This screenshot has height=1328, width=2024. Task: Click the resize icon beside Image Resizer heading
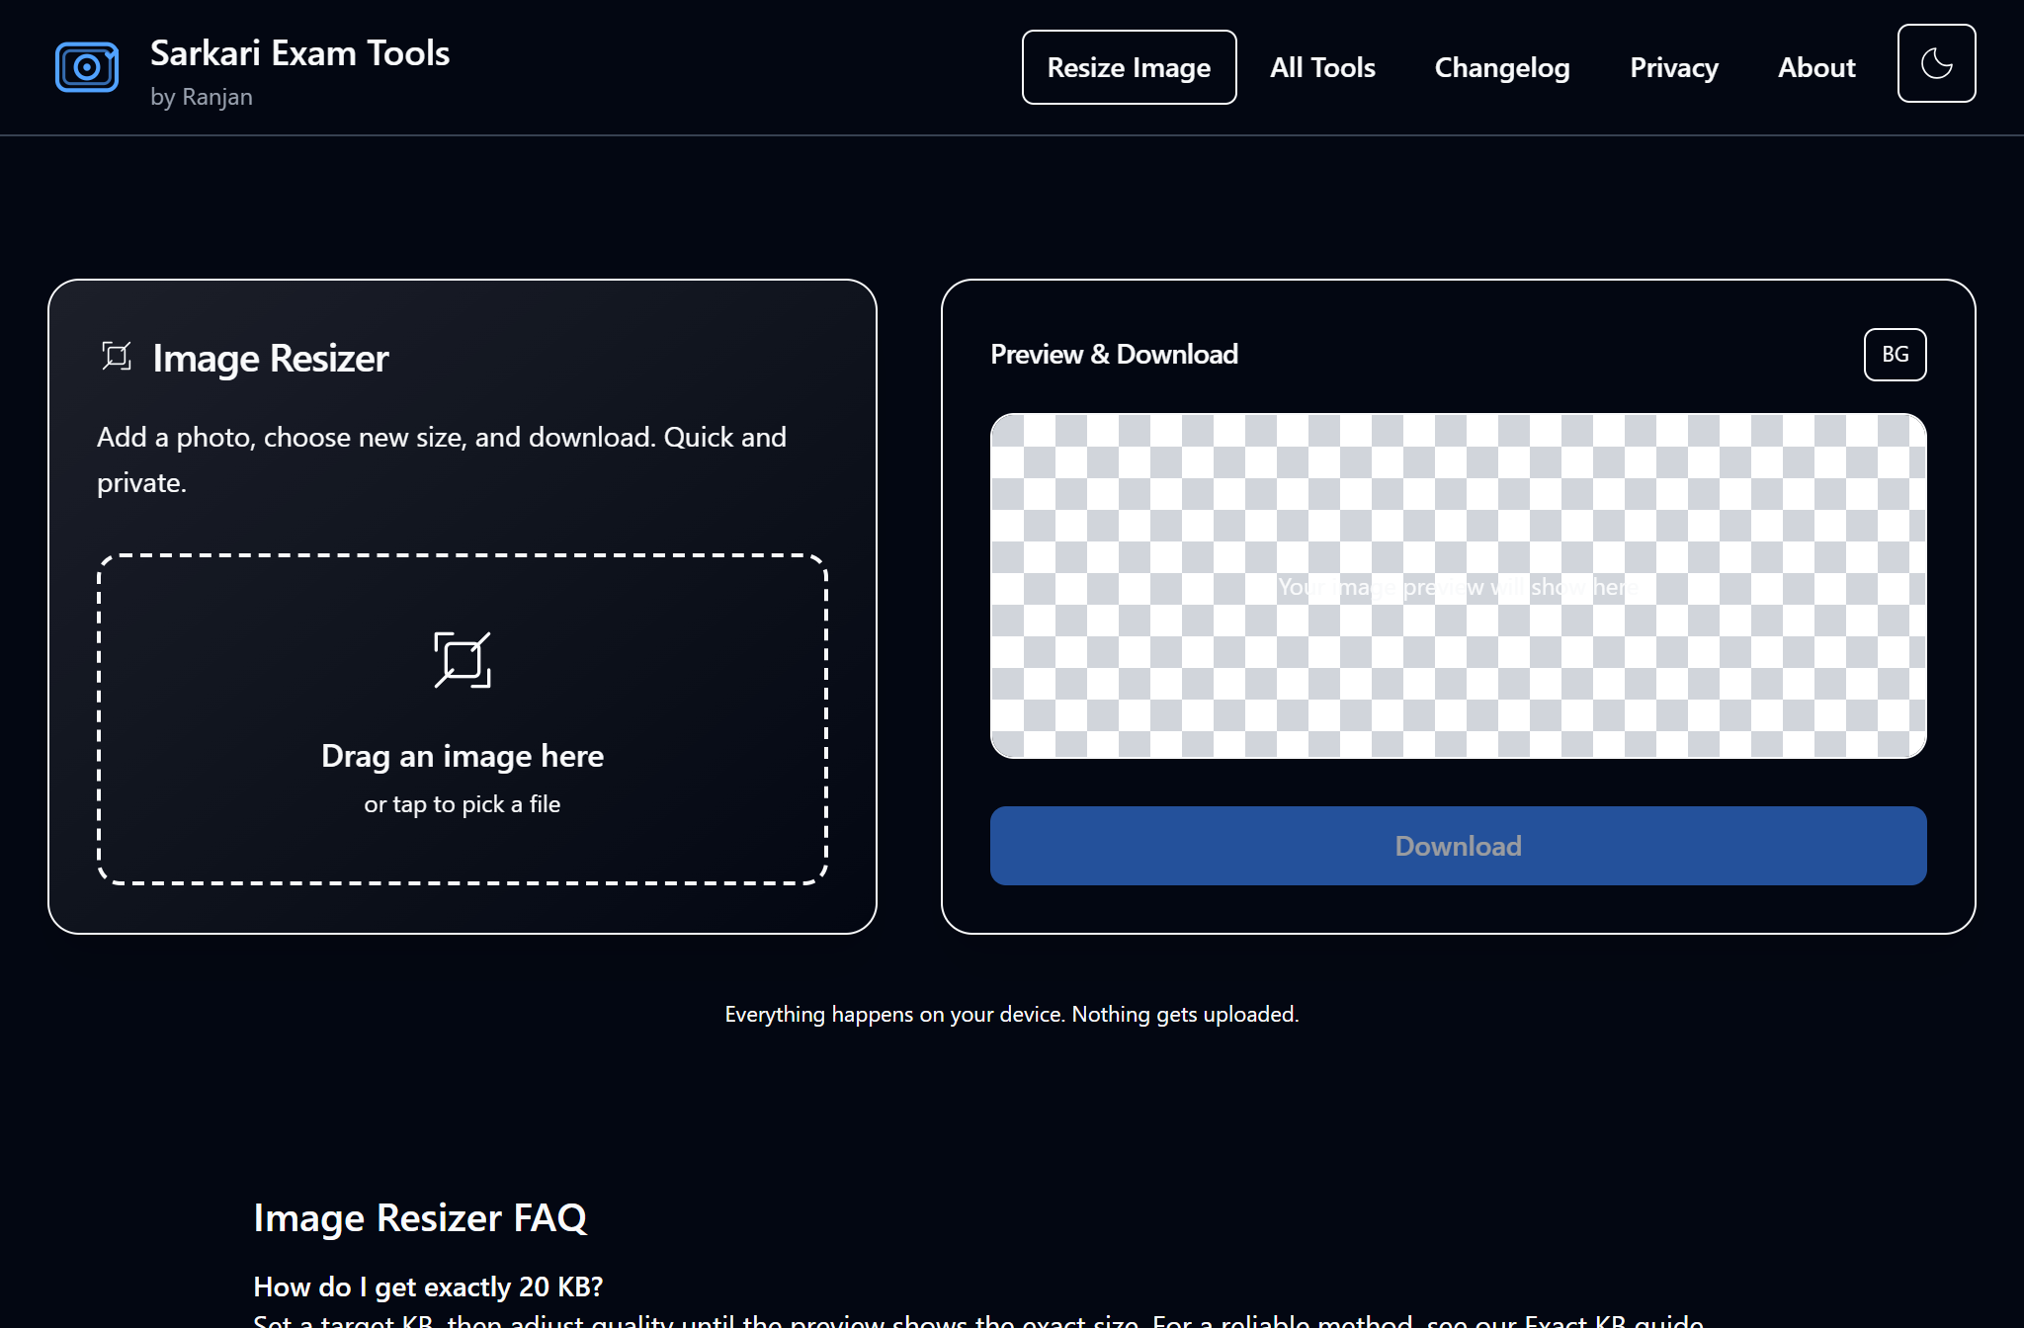coord(117,356)
